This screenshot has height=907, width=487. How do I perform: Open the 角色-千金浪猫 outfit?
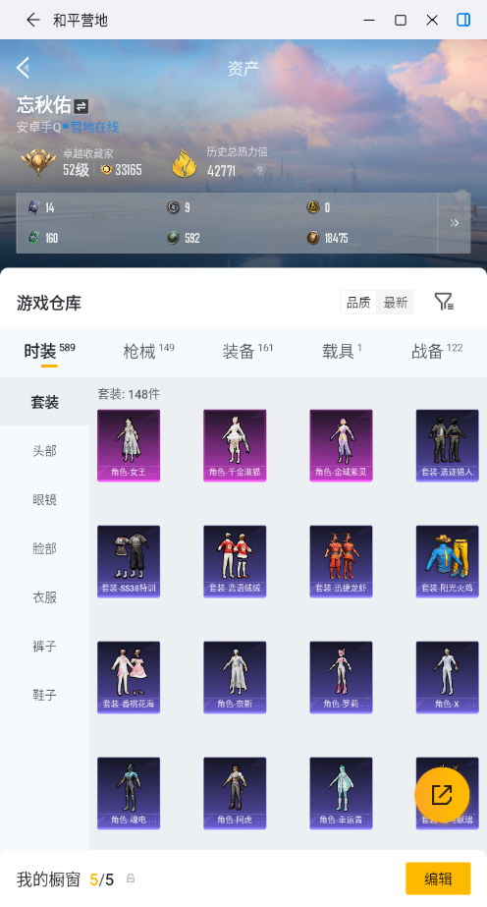click(235, 445)
